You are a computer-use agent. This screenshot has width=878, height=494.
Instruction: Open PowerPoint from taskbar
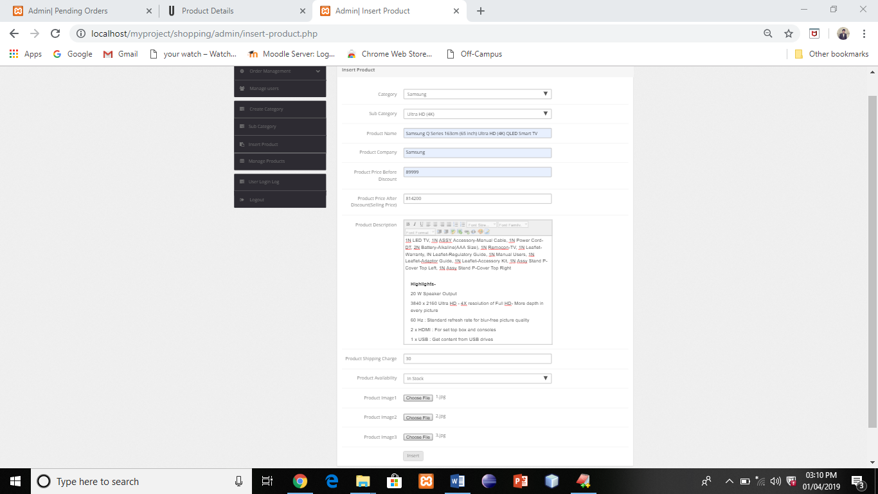pyautogui.click(x=521, y=481)
